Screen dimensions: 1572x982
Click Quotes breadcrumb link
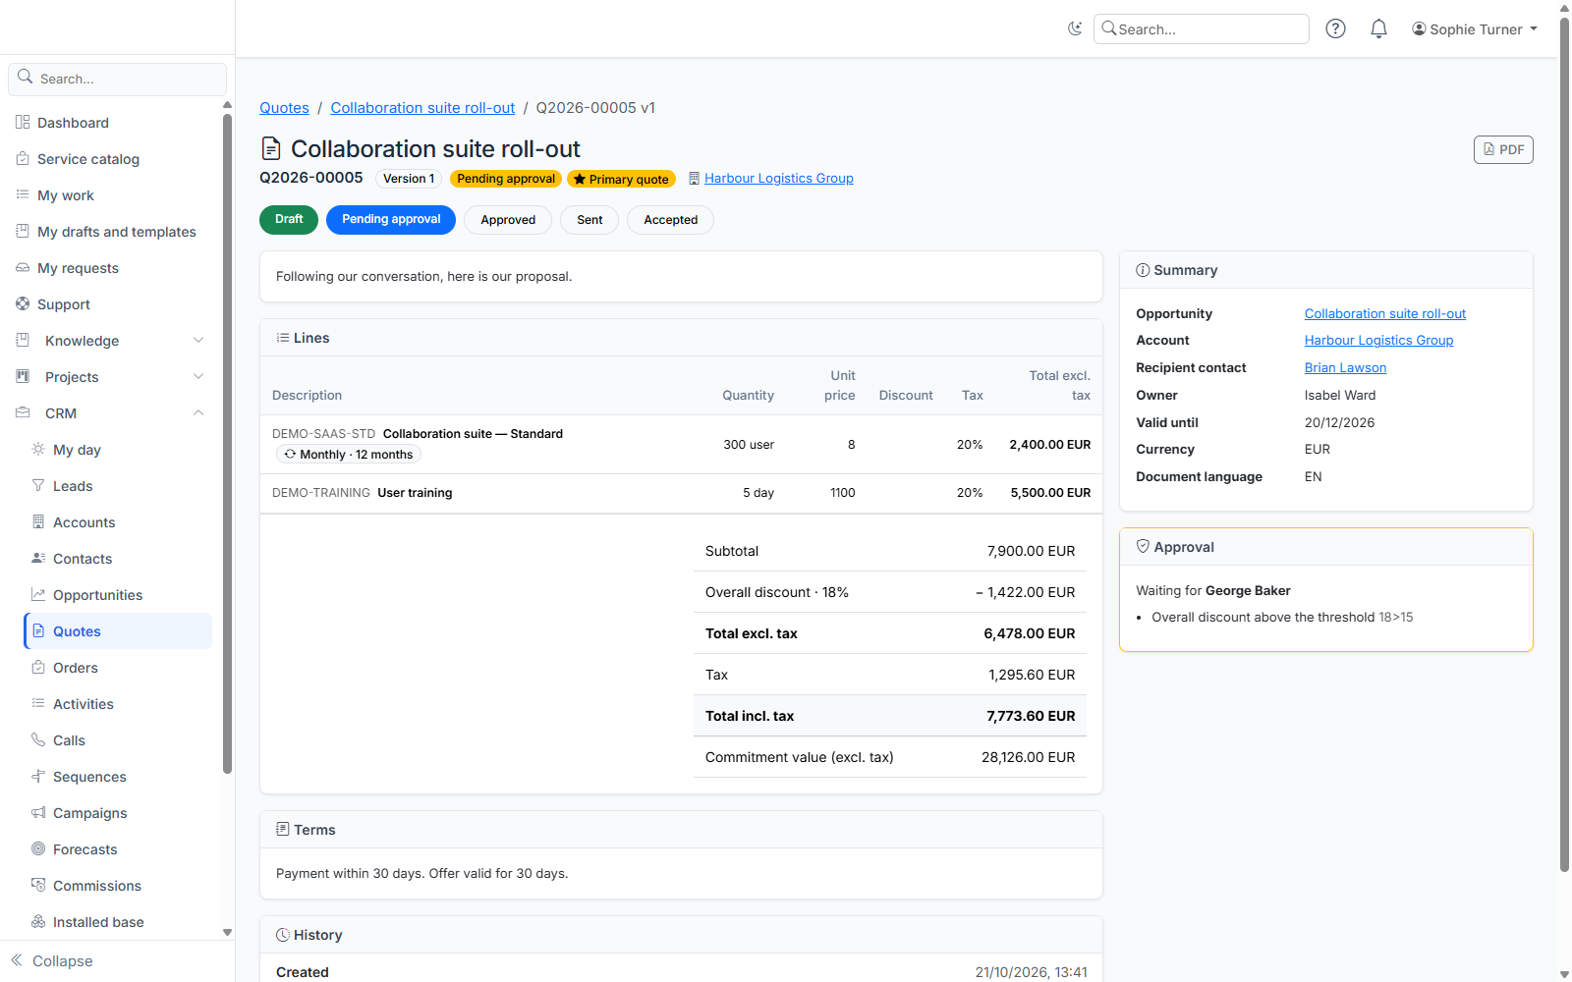coord(284,108)
